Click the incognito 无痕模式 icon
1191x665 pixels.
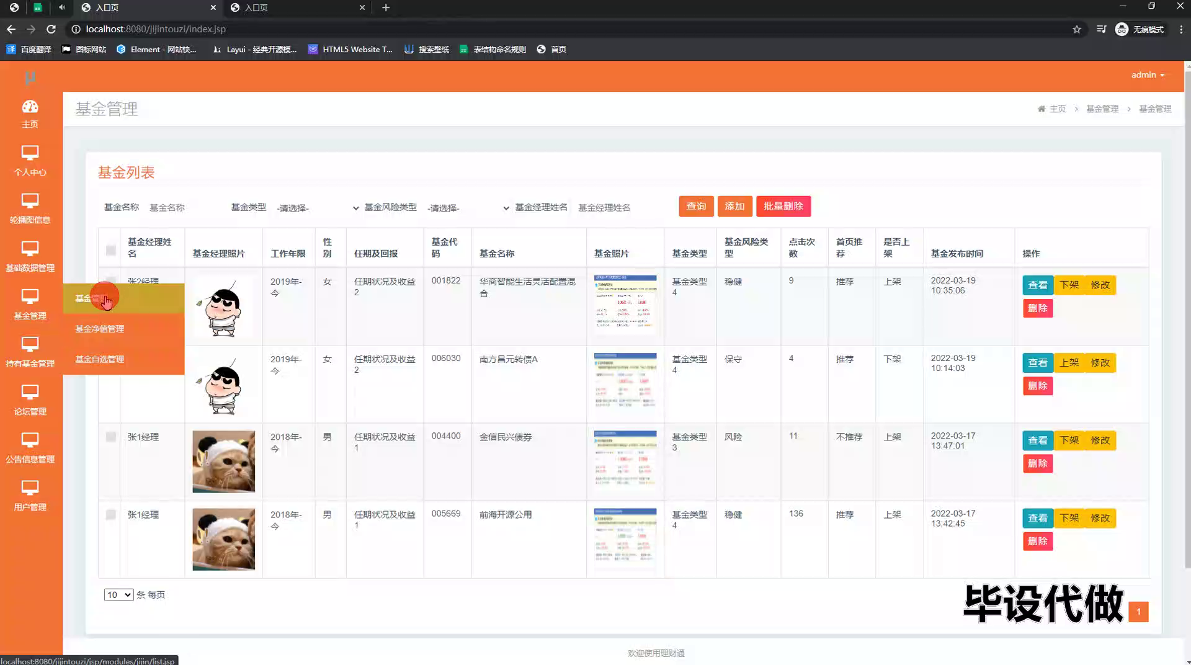point(1122,29)
